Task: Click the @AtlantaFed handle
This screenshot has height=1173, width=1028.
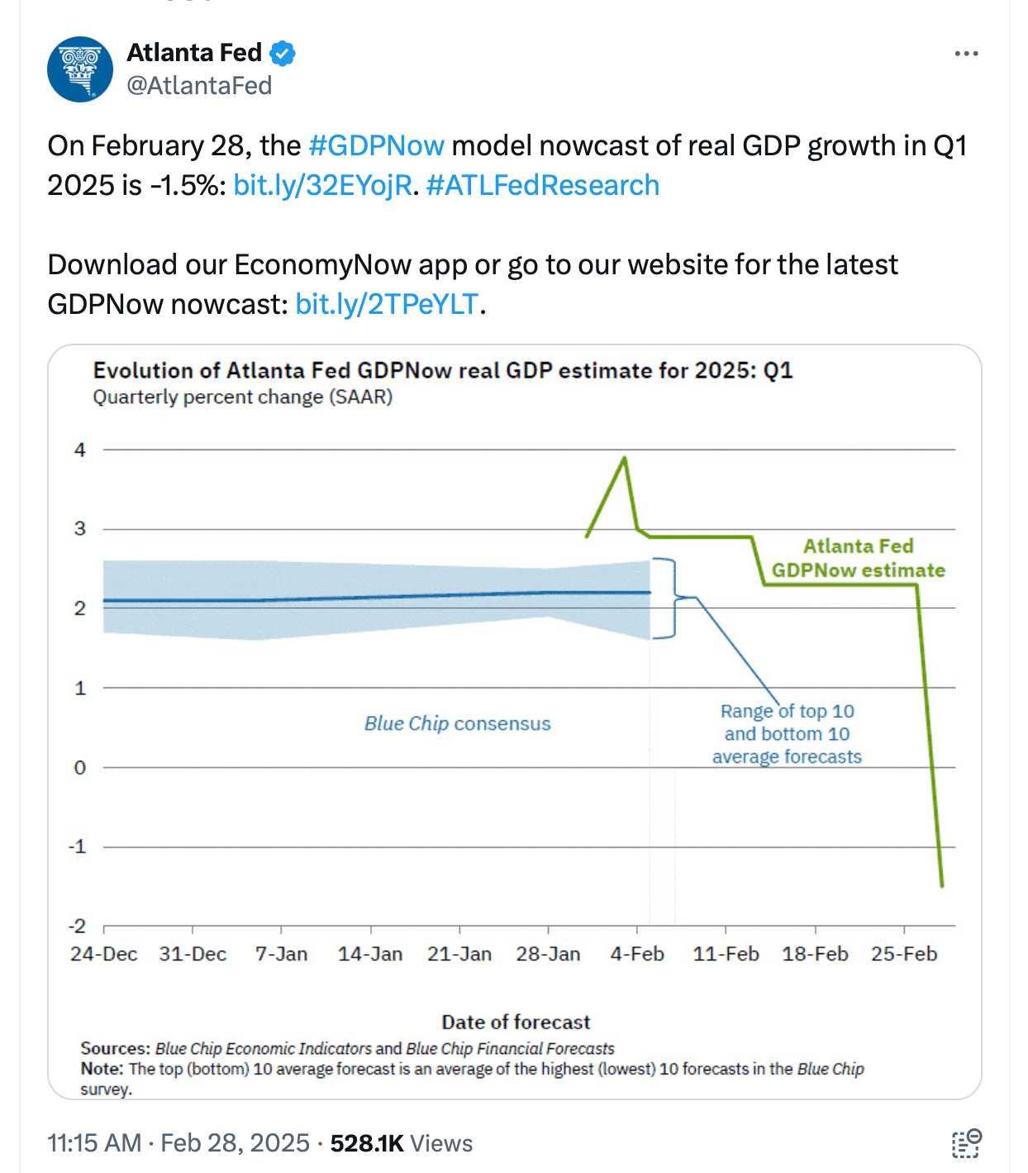Action: coord(199,84)
